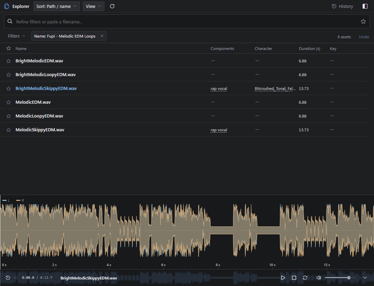Sort by the Character column header
This screenshot has height=286, width=374.
(x=263, y=49)
